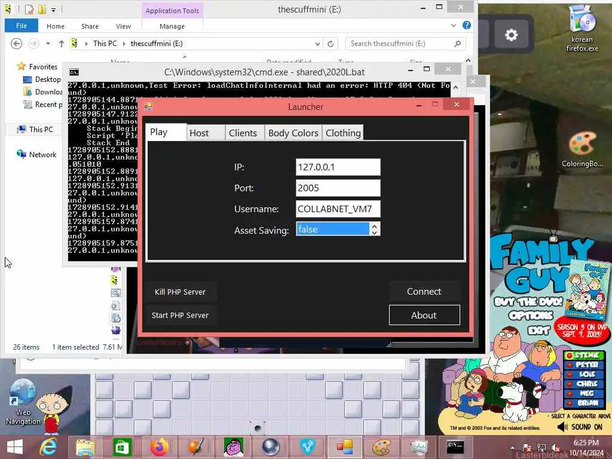
Task: Click the muted volume tray icon
Action: pyautogui.click(x=556, y=448)
